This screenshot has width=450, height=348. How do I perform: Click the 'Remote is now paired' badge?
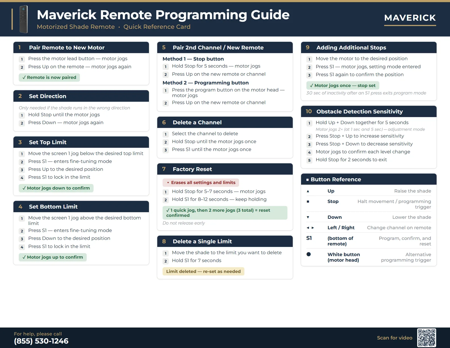[49, 77]
